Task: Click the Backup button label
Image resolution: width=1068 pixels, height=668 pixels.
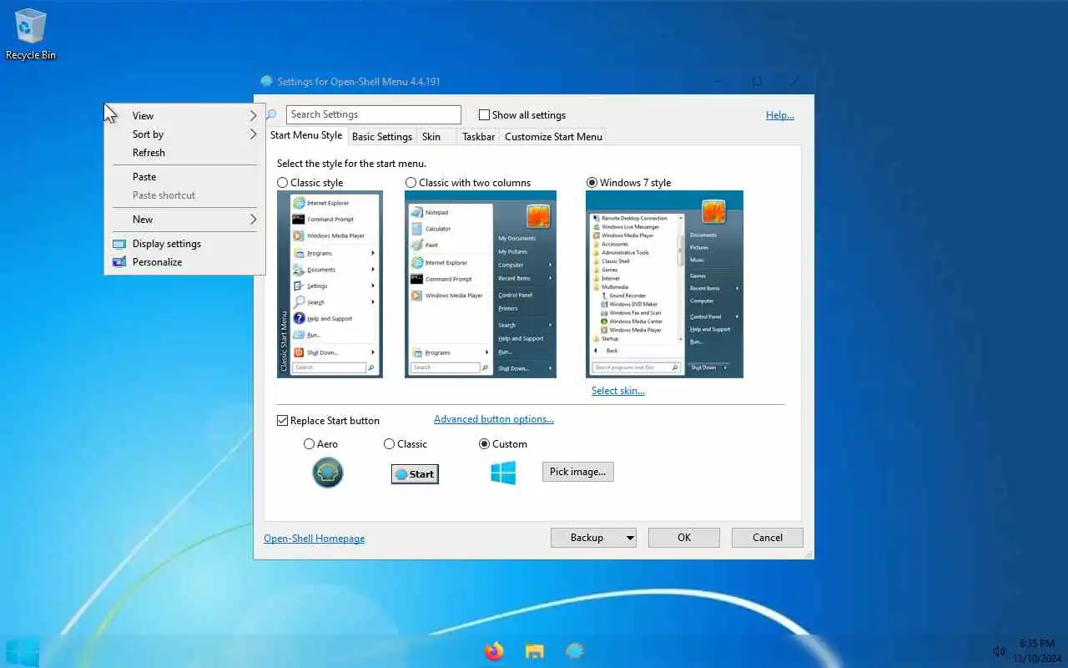Action: pos(587,538)
